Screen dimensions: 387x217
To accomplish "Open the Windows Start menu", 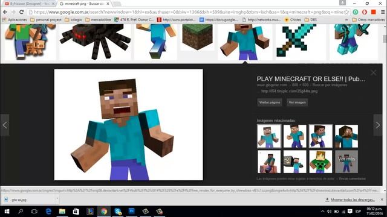I will pyautogui.click(x=7, y=212).
